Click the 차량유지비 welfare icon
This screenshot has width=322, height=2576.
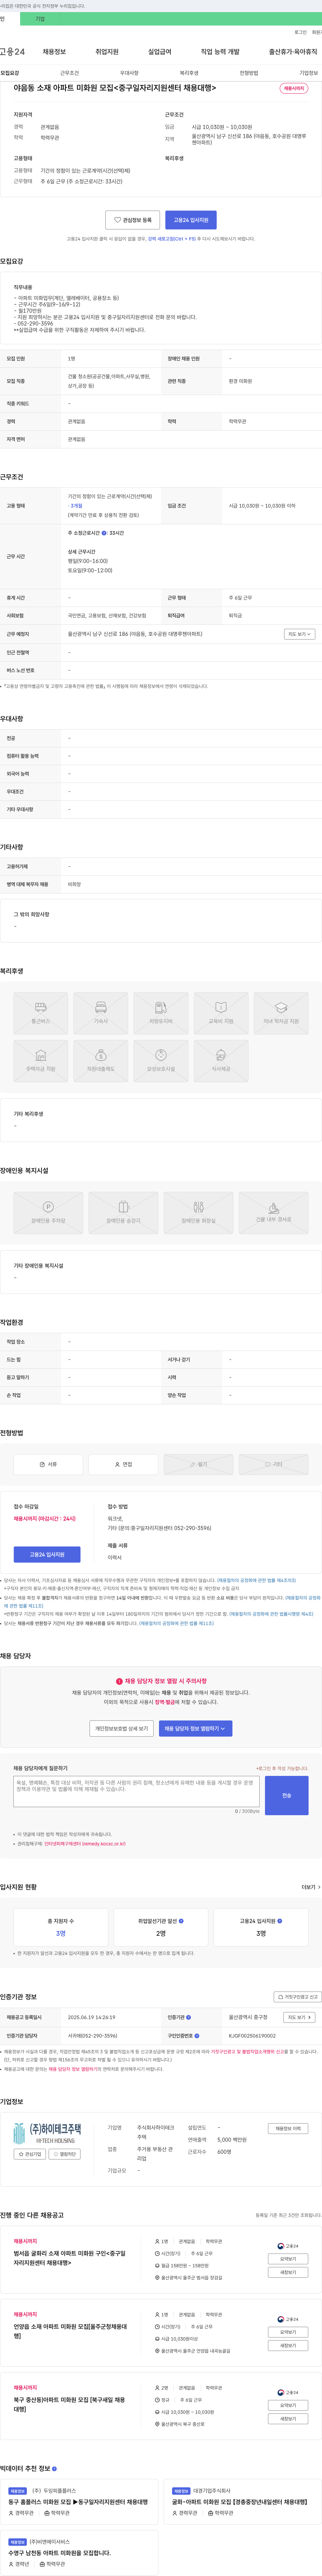161,1013
